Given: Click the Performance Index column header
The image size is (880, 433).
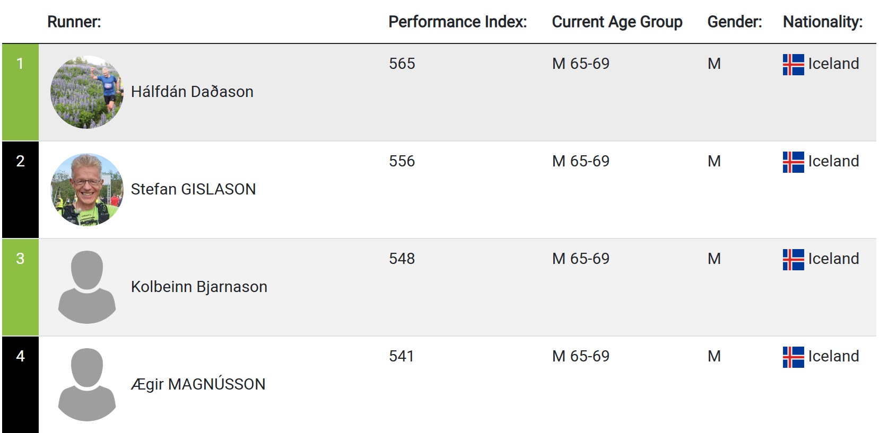Looking at the screenshot, I should pos(457,22).
